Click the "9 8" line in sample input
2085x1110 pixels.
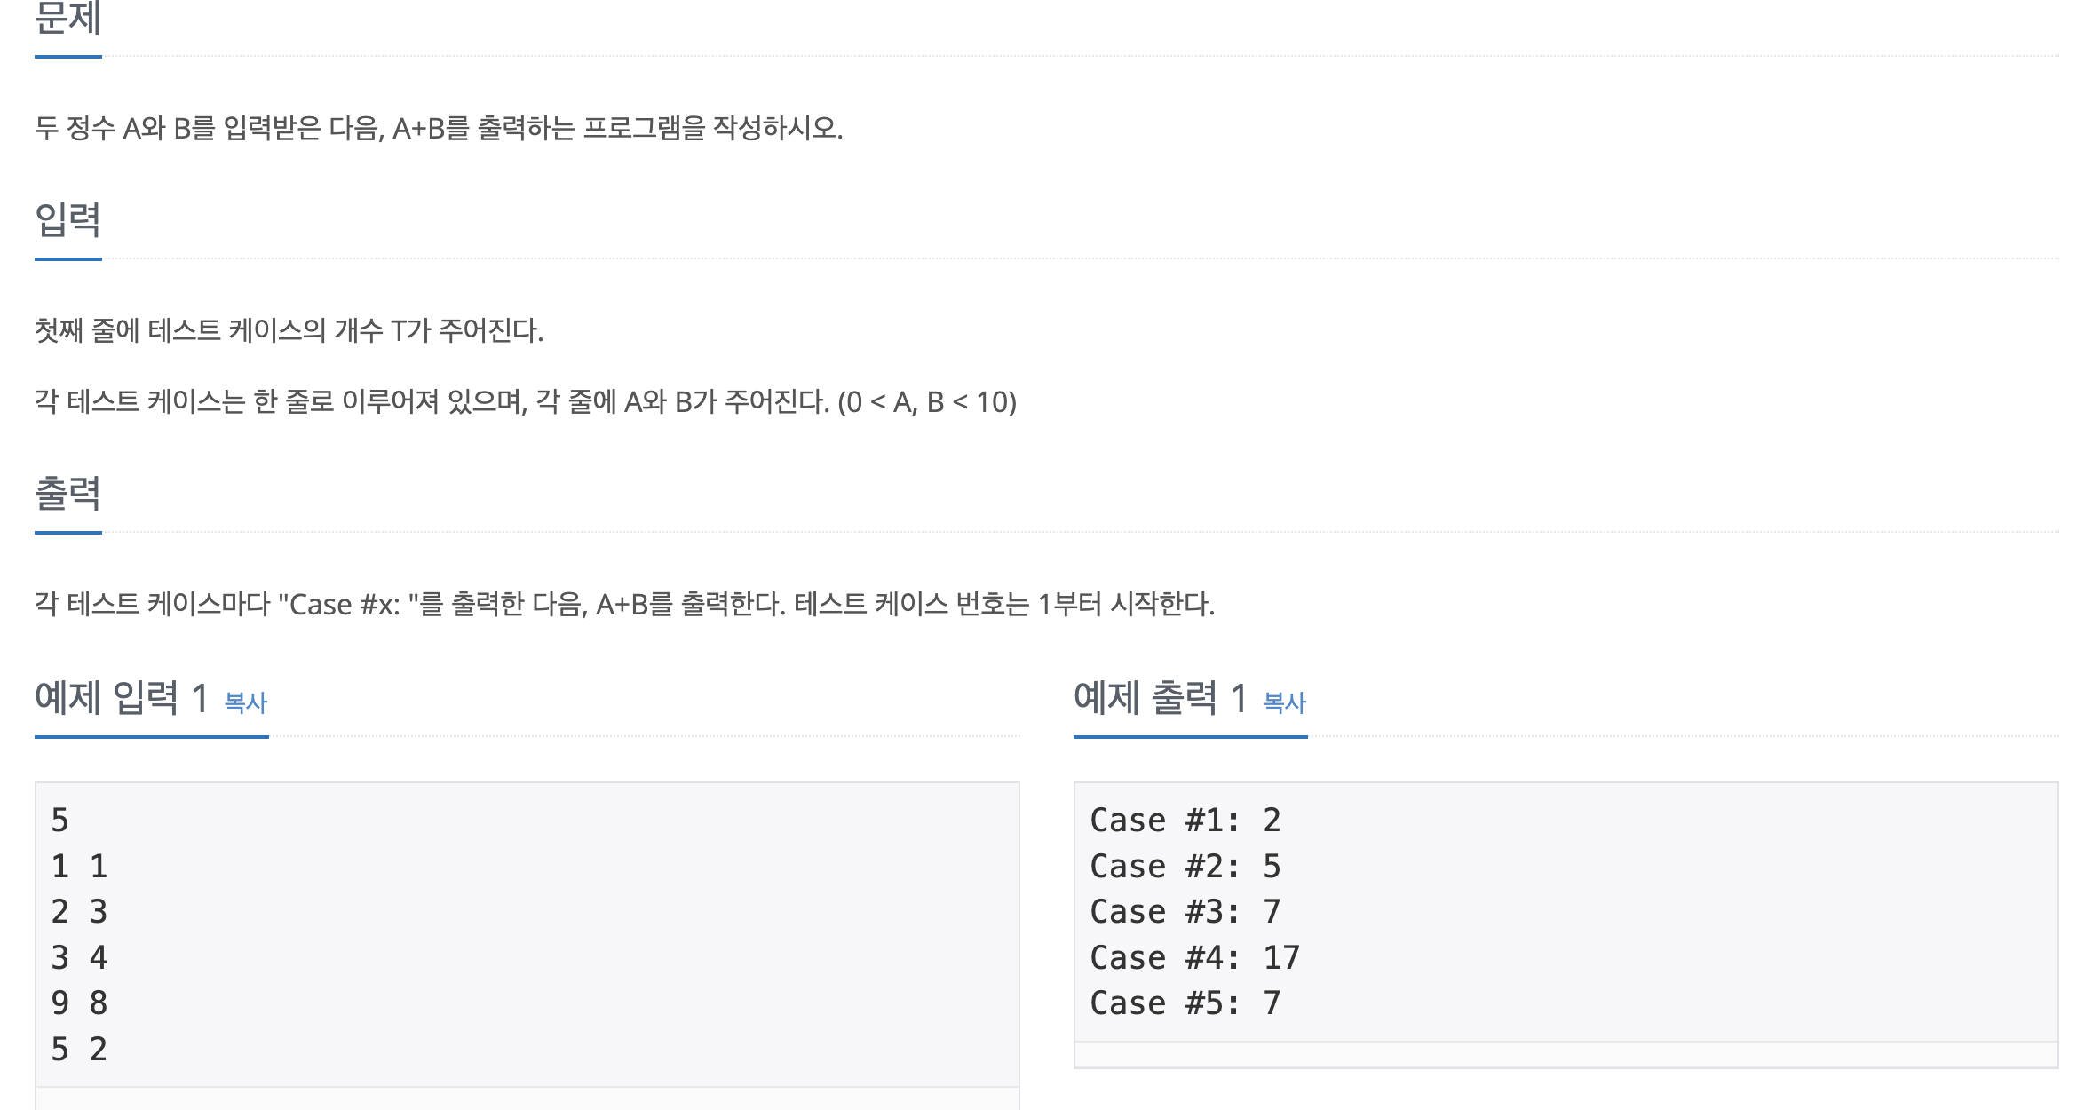[x=79, y=1003]
